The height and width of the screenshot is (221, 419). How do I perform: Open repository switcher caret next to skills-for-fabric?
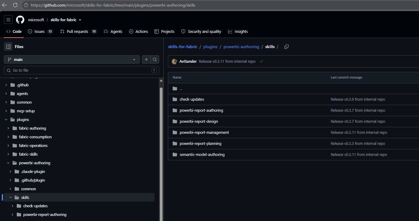[x=80, y=20]
